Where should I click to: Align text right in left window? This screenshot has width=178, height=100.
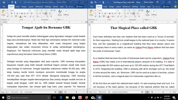43,14
